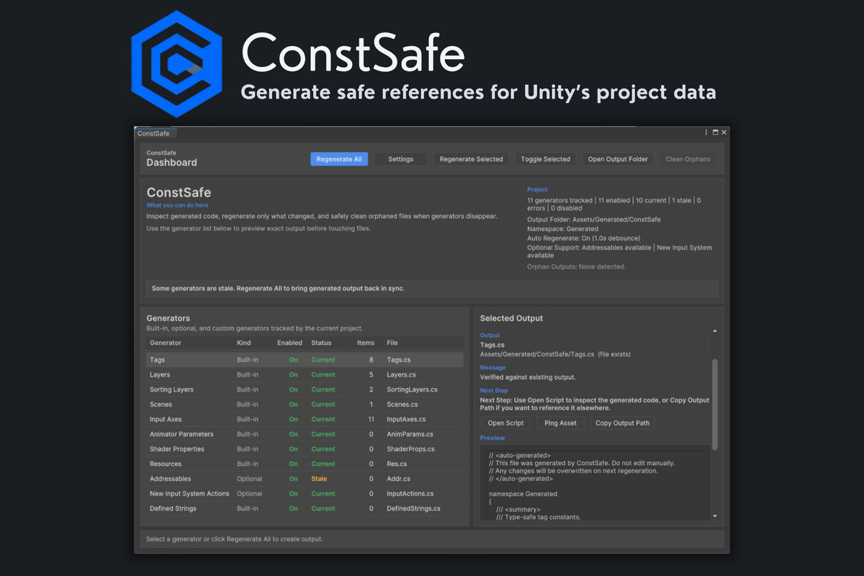Open the window kebab options menu
This screenshot has height=576, width=864.
pyautogui.click(x=706, y=132)
